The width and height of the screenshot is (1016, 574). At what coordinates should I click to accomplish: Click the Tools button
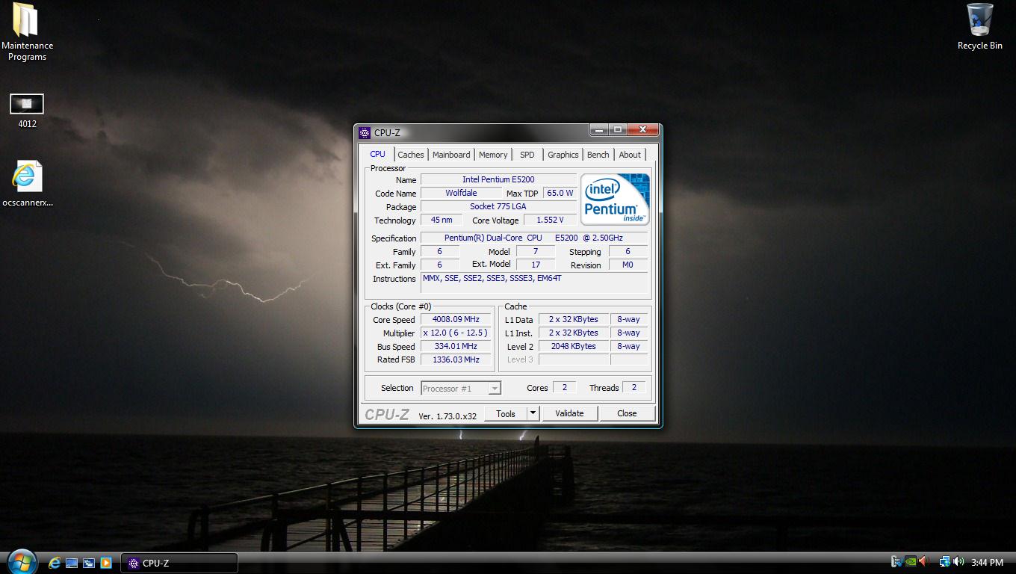[506, 413]
